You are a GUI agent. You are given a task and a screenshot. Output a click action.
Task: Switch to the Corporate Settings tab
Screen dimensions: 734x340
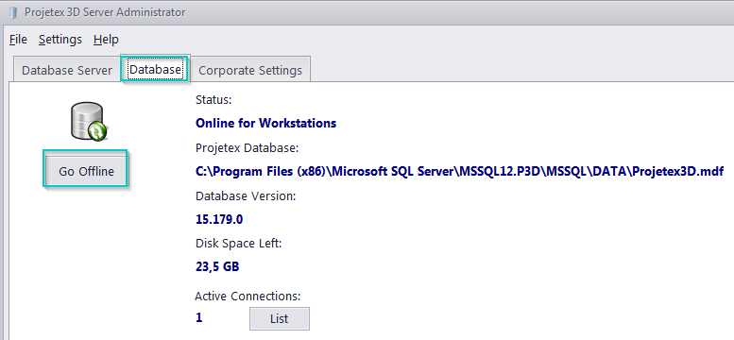coord(250,70)
